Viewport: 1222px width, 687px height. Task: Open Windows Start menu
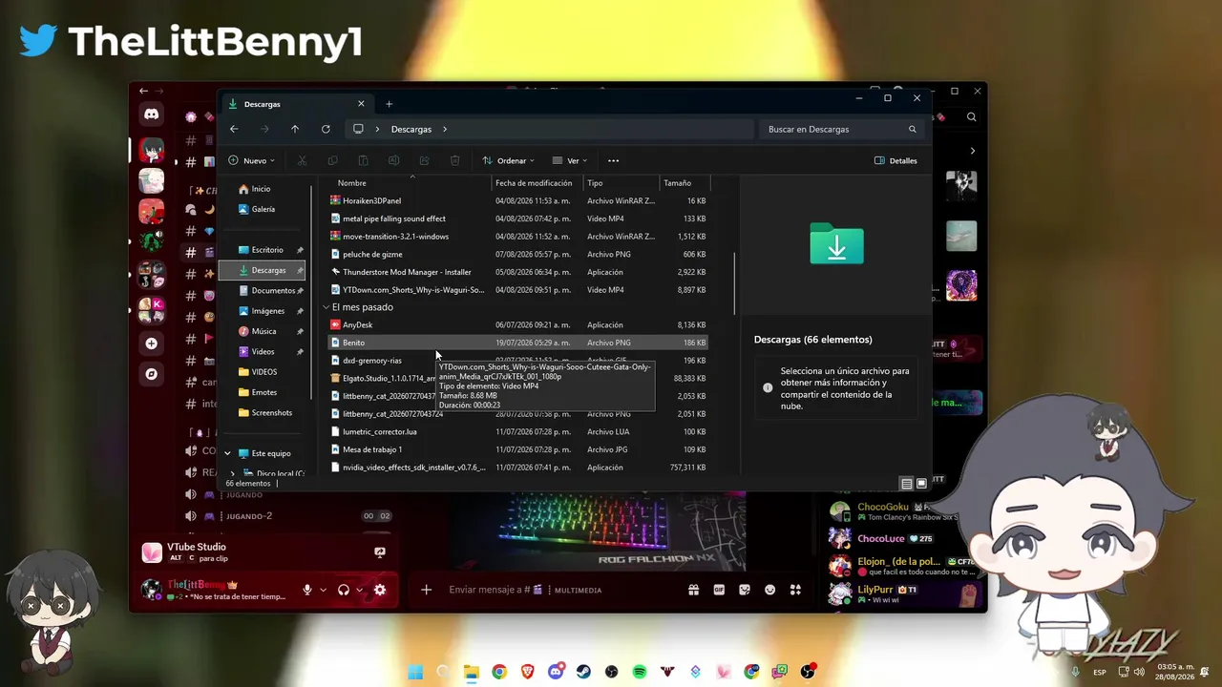pyautogui.click(x=415, y=672)
